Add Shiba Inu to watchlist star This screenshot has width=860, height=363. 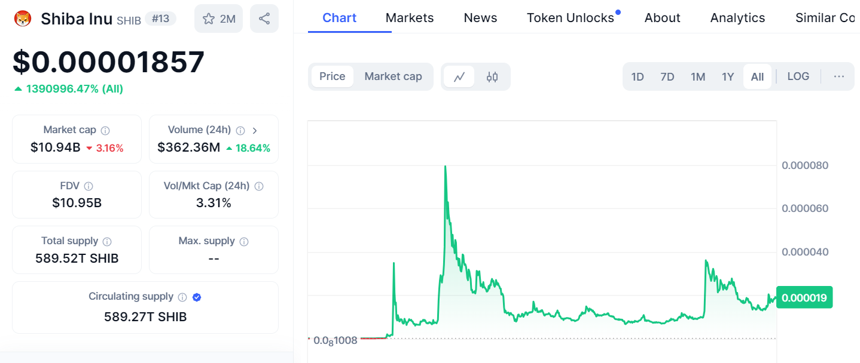pos(218,19)
